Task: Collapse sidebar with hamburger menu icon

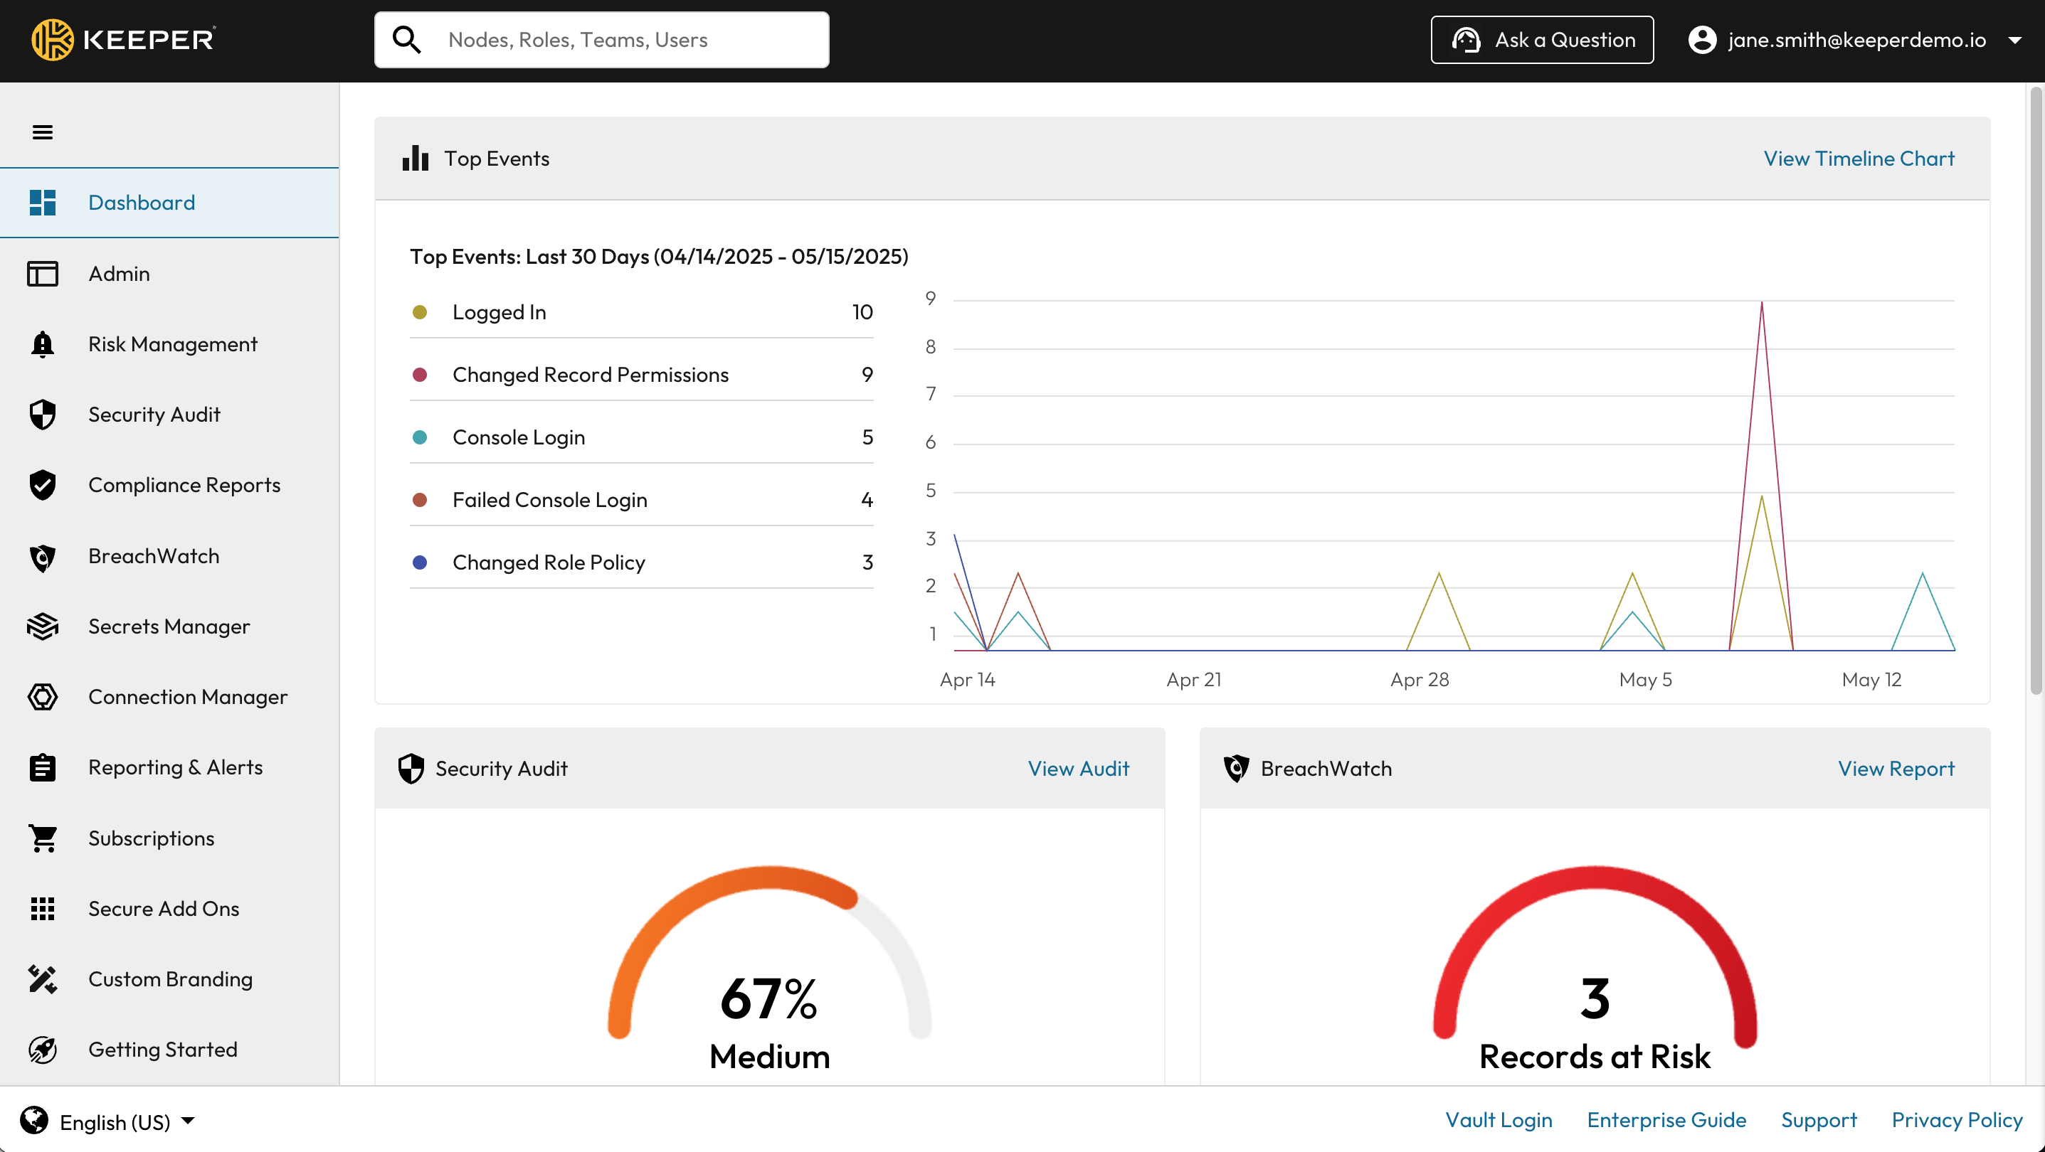Action: (43, 132)
